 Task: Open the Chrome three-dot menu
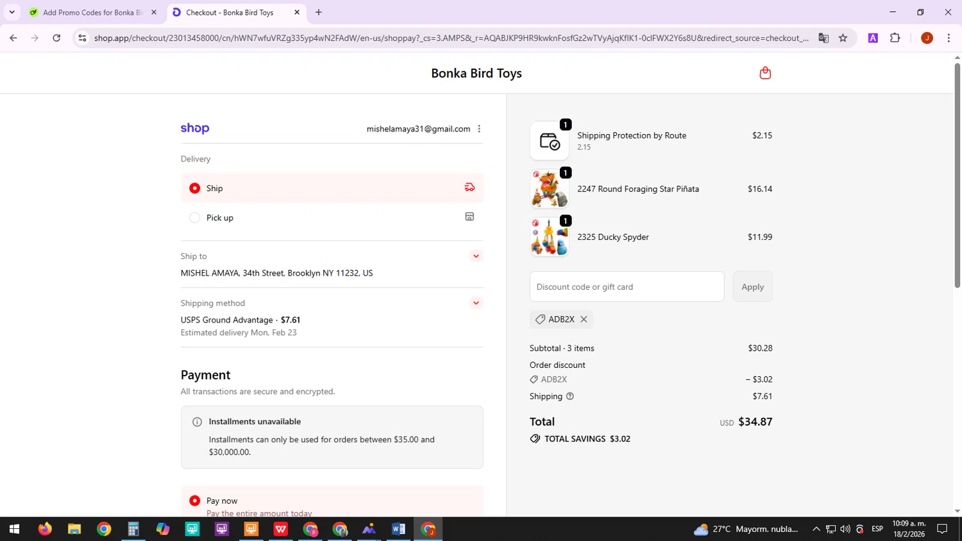949,38
